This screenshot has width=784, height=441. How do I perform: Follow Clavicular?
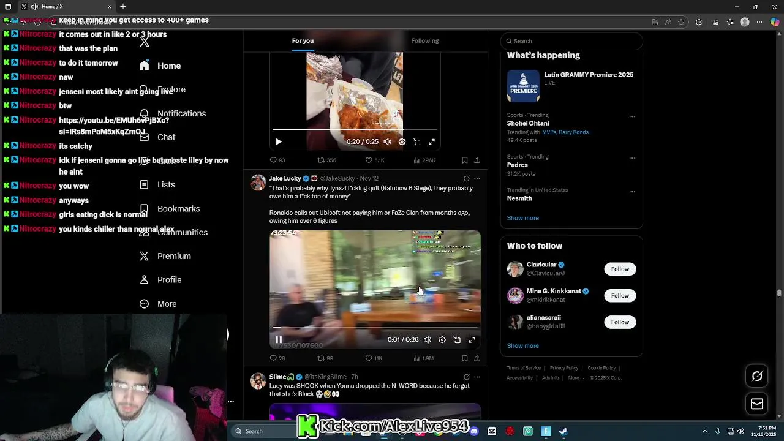(x=620, y=269)
